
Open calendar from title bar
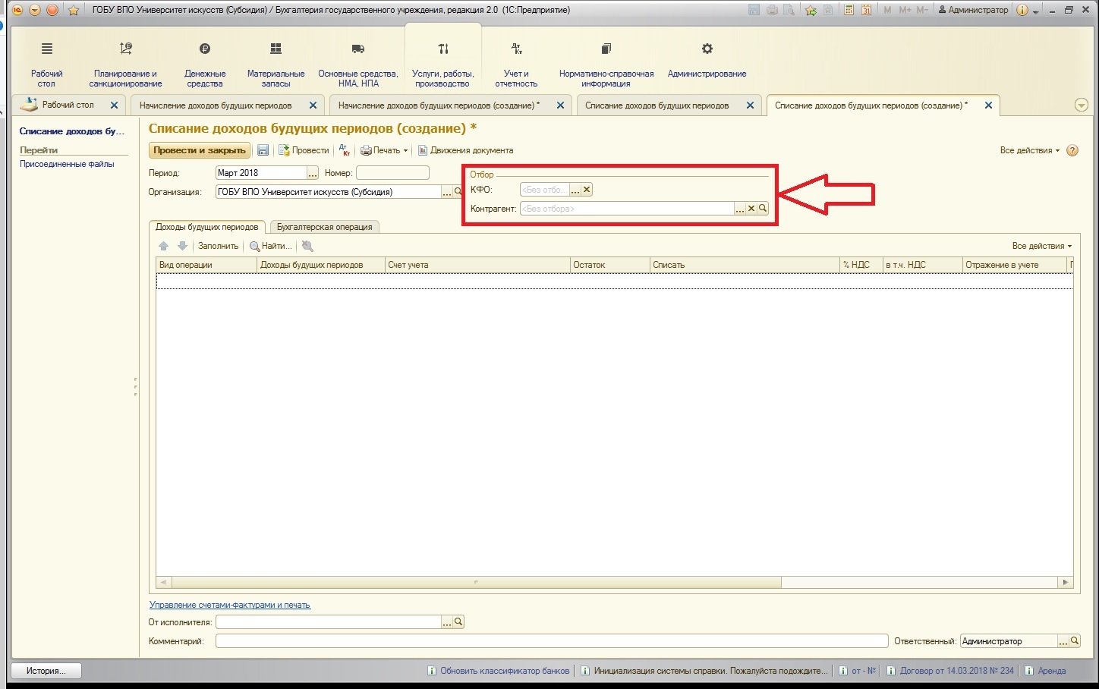(x=866, y=10)
